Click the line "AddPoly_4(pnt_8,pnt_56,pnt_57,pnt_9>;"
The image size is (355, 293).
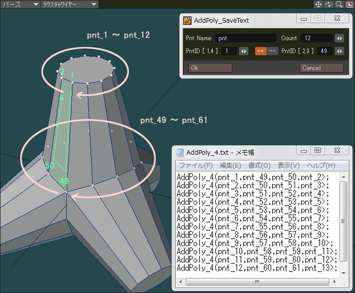tap(253, 235)
